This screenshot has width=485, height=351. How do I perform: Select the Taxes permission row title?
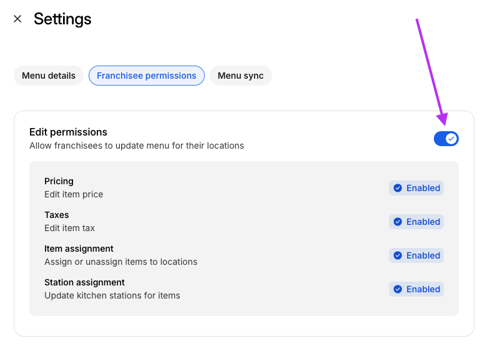57,215
